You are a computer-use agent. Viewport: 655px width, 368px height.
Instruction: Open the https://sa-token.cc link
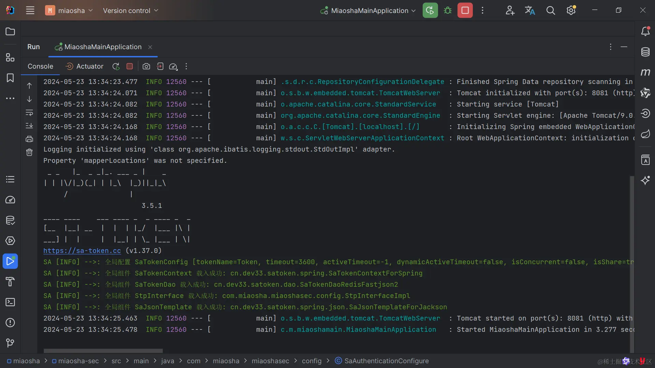pyautogui.click(x=82, y=251)
